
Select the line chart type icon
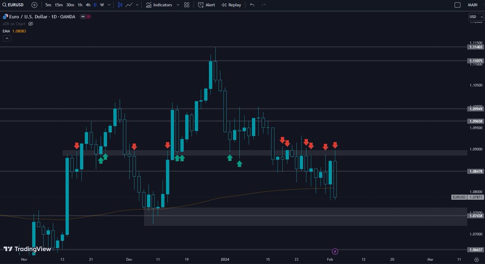[x=129, y=5]
